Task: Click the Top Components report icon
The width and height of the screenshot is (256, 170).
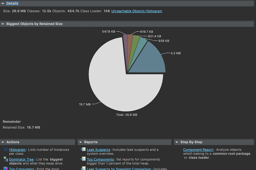Action: click(x=83, y=159)
